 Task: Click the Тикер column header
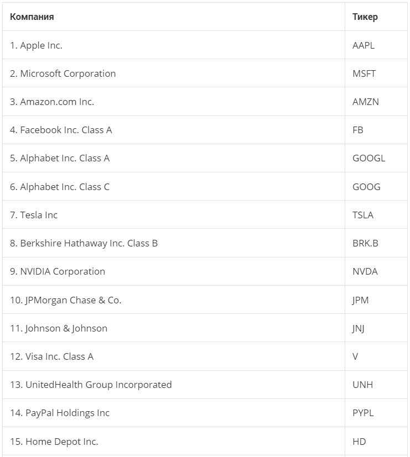pos(365,17)
